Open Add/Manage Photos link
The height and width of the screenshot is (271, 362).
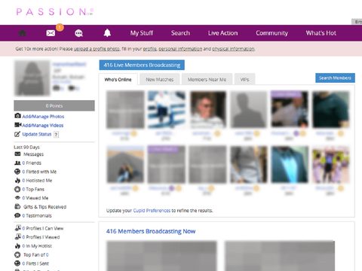[x=43, y=117]
